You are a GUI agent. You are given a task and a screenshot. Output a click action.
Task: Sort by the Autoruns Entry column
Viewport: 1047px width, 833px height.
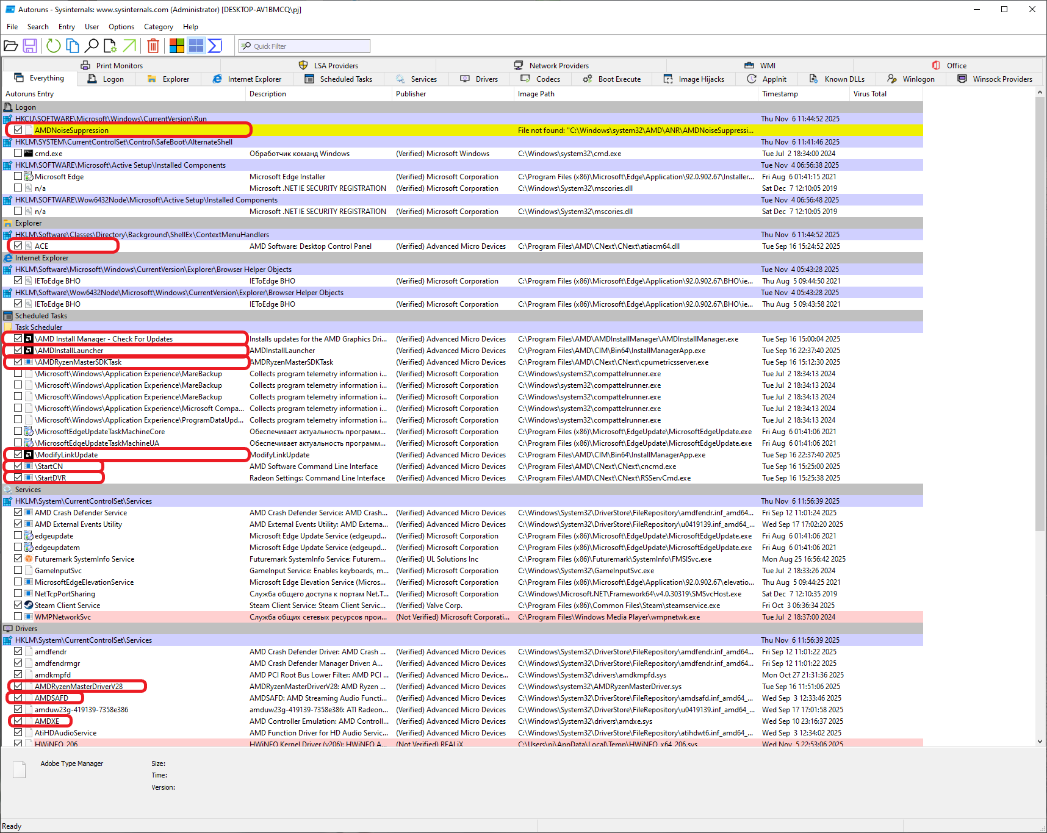124,94
